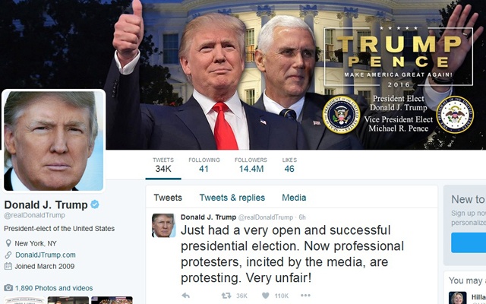Open the more options ellipsis on tweet
Screen dimensions: 486x304
(305, 296)
